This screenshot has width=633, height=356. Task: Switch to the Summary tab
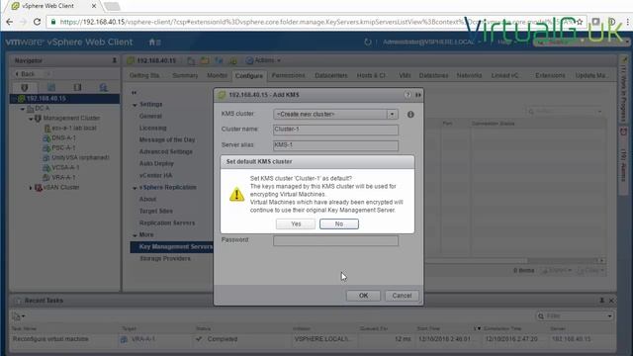click(185, 75)
